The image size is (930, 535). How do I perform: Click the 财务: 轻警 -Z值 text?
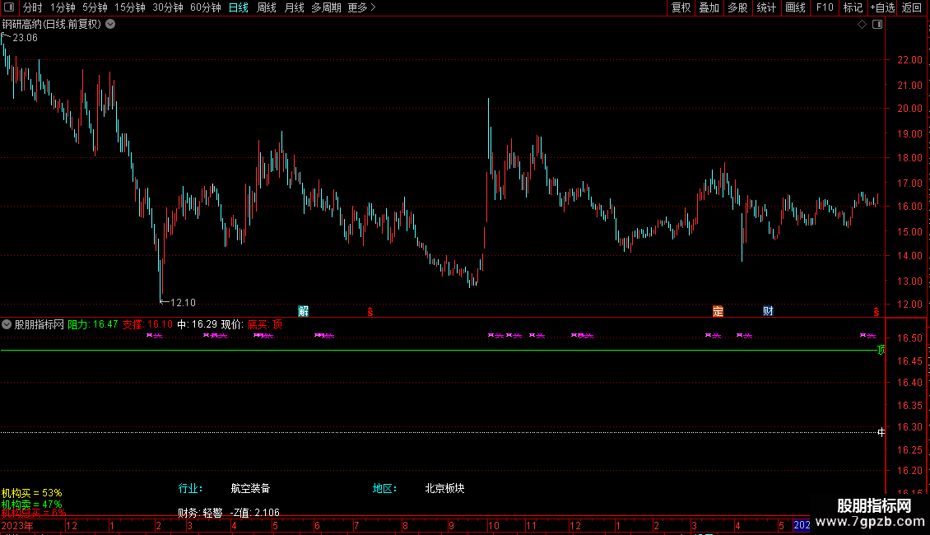(x=228, y=513)
